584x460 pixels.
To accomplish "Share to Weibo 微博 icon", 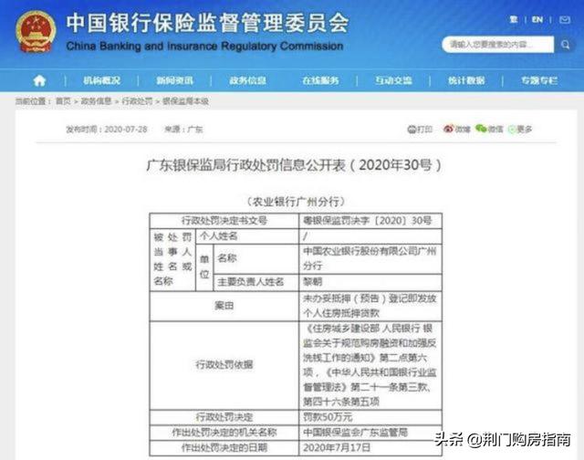I will click(456, 129).
